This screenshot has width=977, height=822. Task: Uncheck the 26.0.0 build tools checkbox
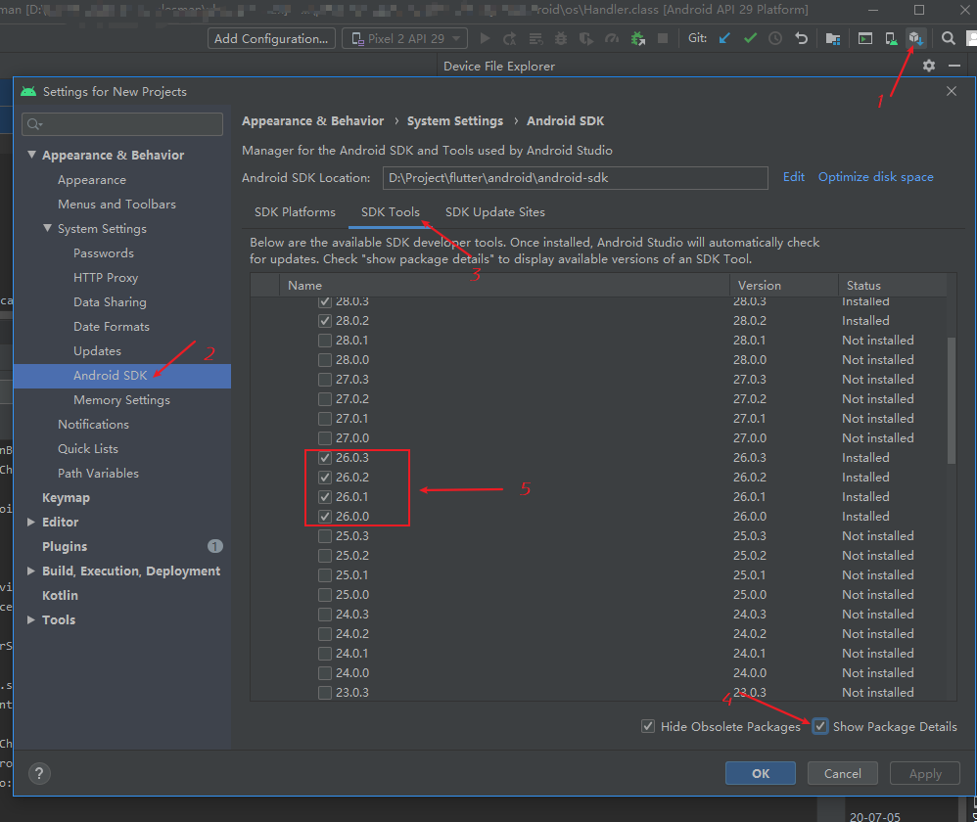325,517
